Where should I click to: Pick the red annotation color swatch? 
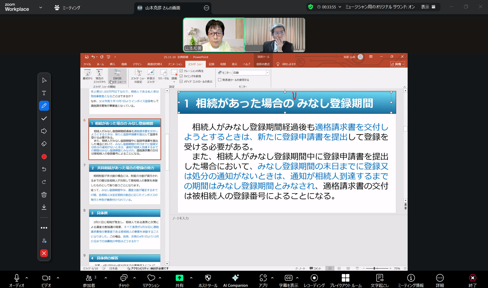[44, 157]
